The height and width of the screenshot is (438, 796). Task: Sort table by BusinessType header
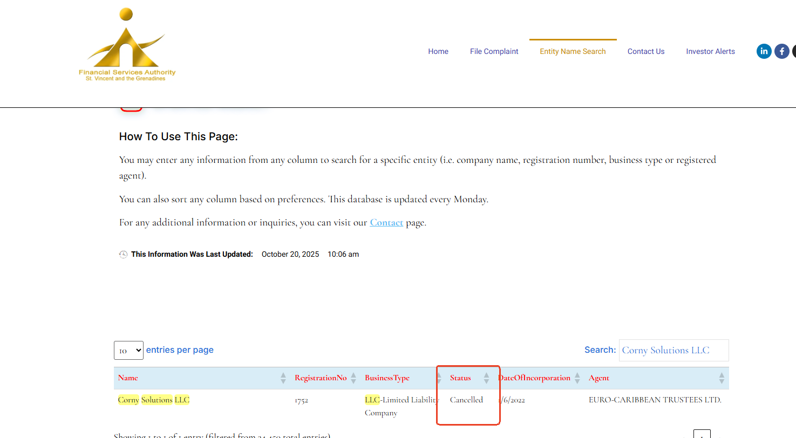coord(387,378)
